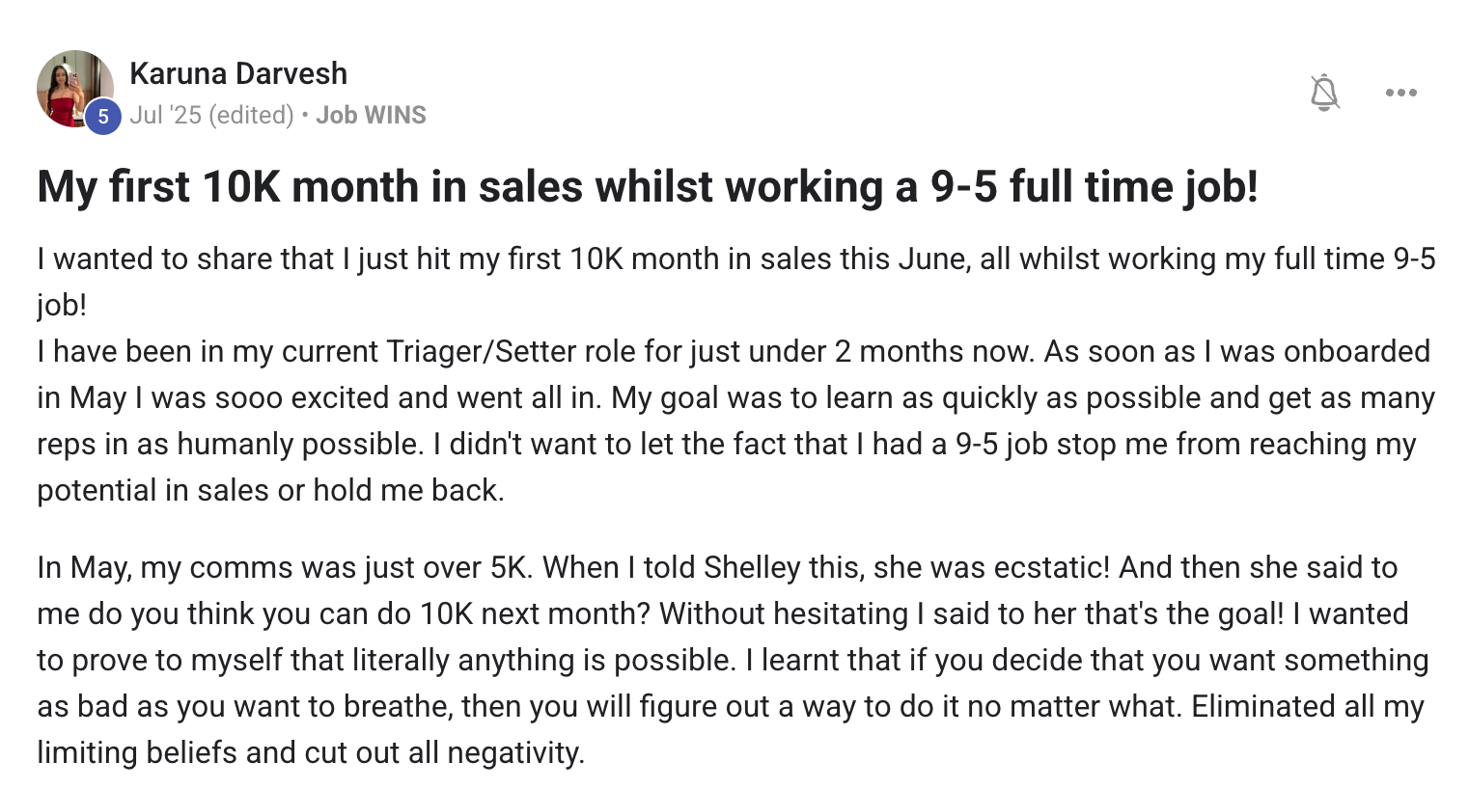This screenshot has height=789, width=1469.
Task: Click the Jul '25 post timestamp
Action: [165, 115]
